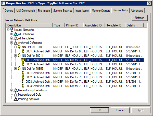The image size is (153, 116).
Task: Sort by the Primary ID column header
Action: [x=74, y=25]
